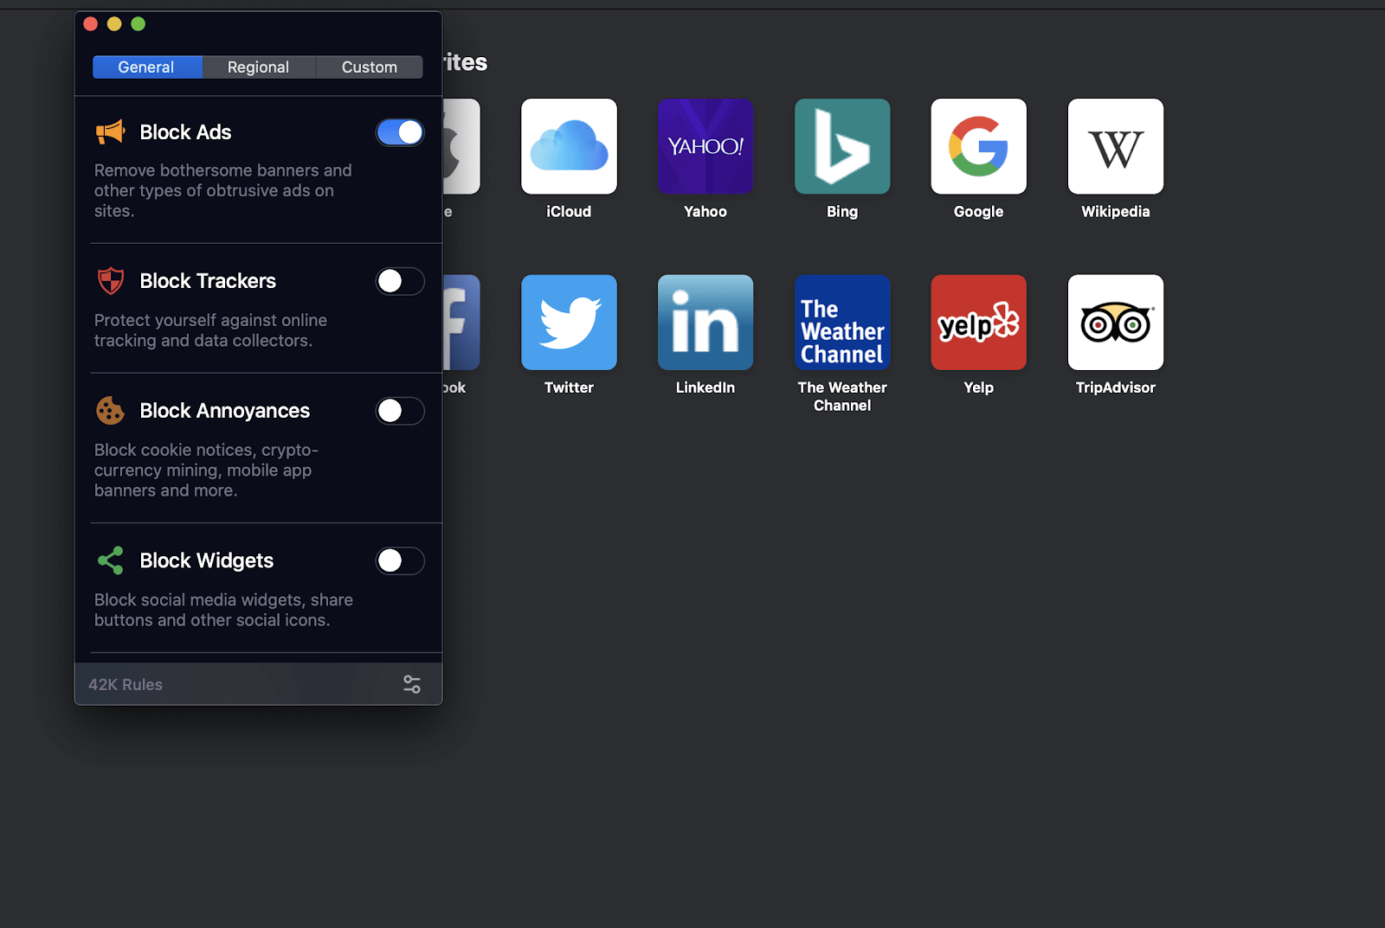The image size is (1385, 928).
Task: Turn off the Block Ads switch
Action: [x=400, y=132]
